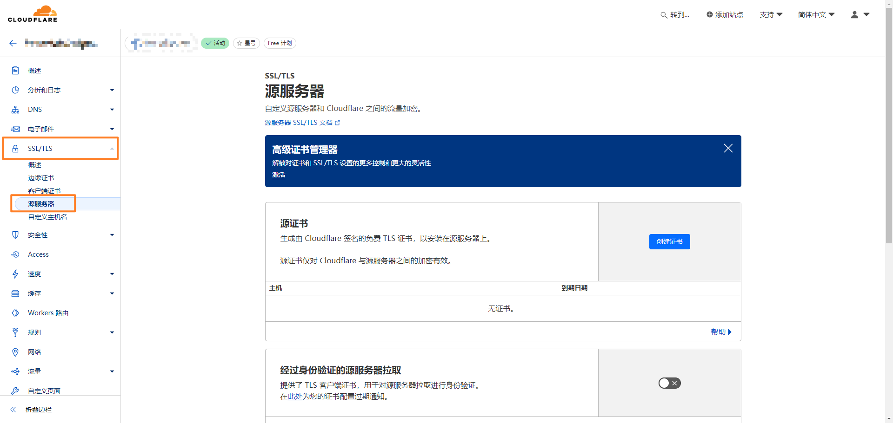Click the back arrow beside the site name
The width and height of the screenshot is (893, 423).
(x=13, y=43)
